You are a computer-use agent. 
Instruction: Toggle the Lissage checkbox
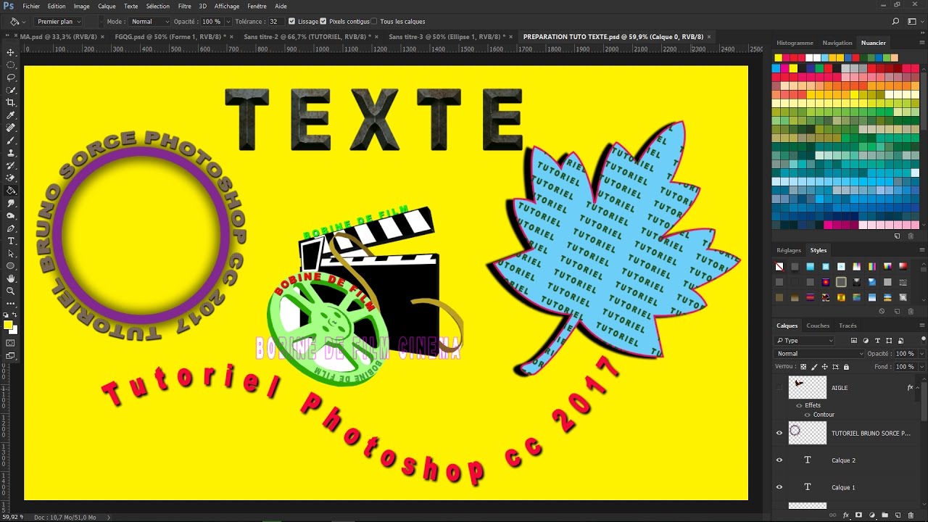(291, 22)
